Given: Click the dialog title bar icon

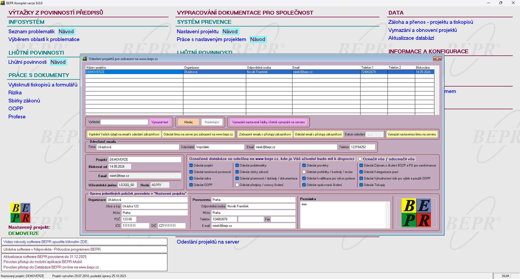Looking at the screenshot, I should (x=85, y=59).
